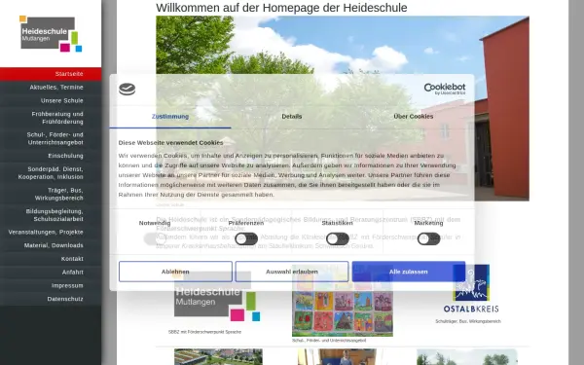
Task: Open Bildungsbegleitung, Schulsozialarbeit menu item
Action: coord(51,215)
